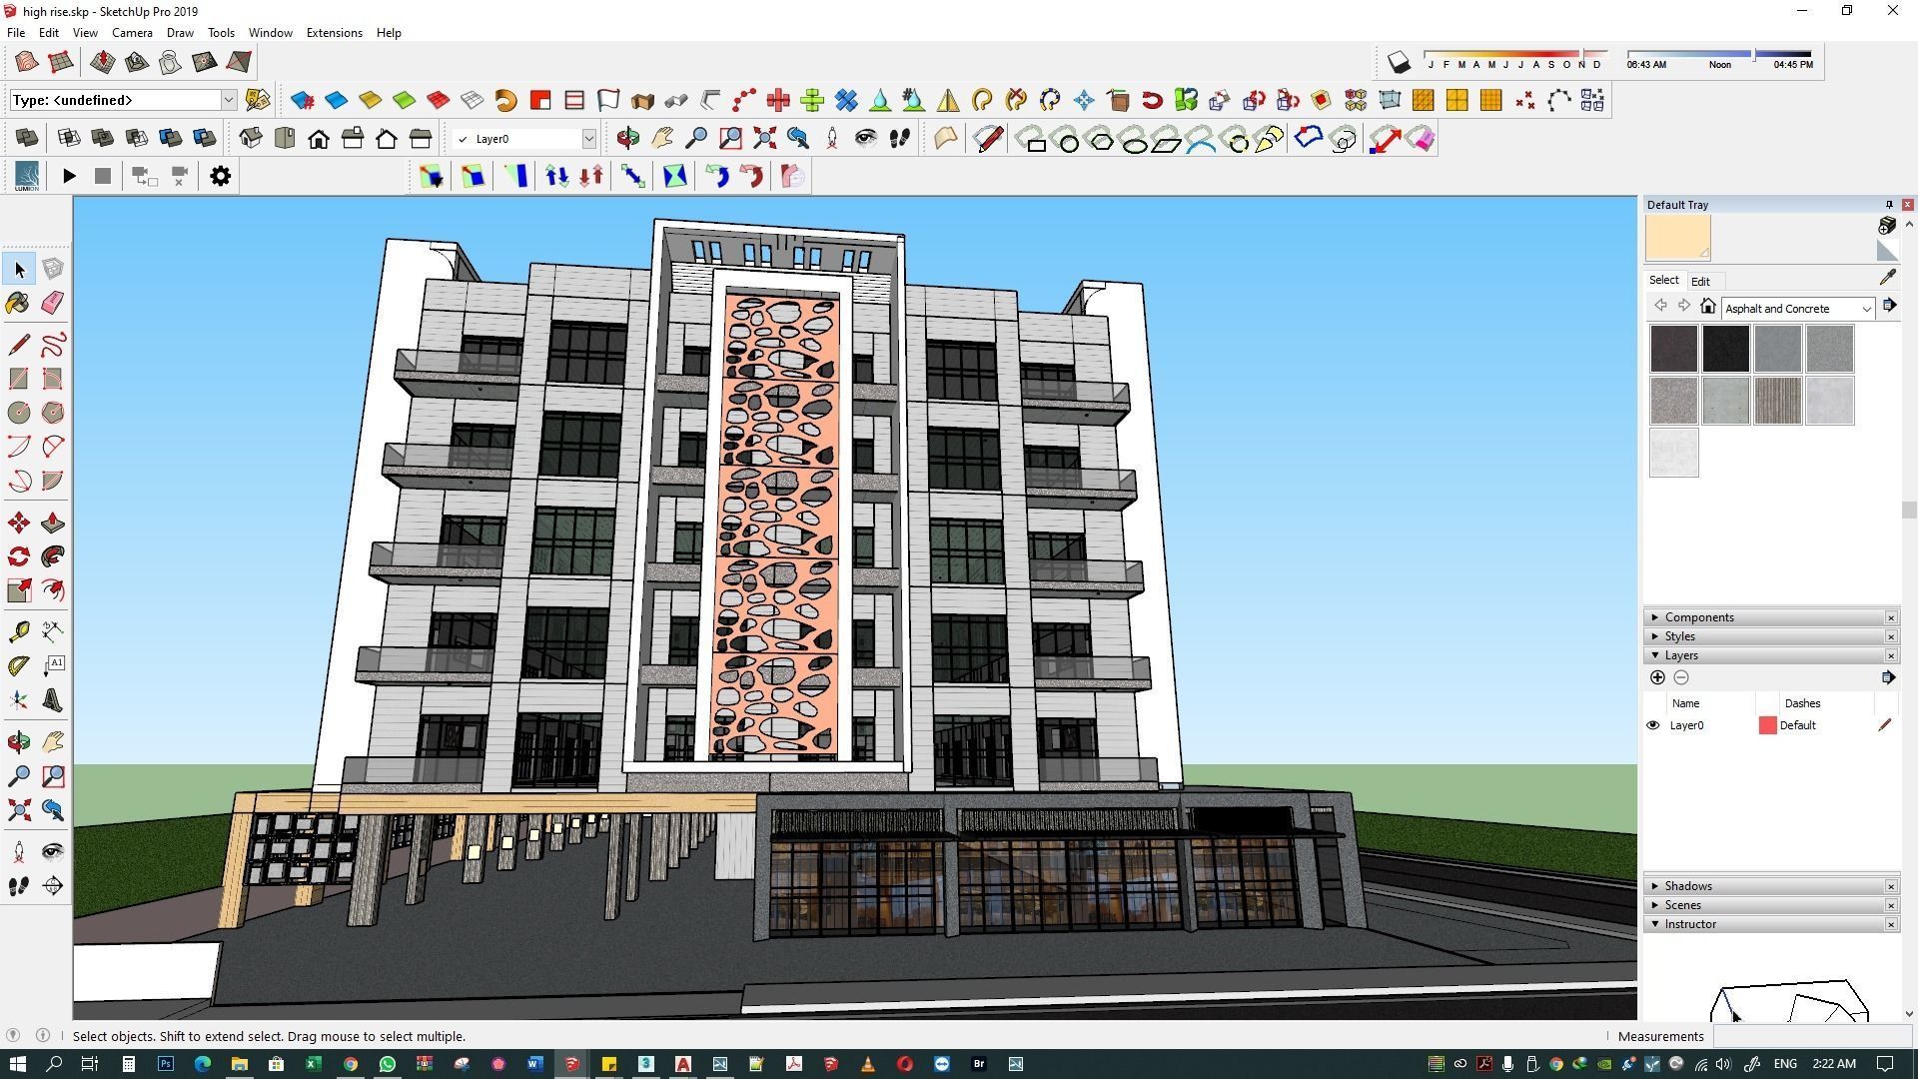This screenshot has width=1918, height=1079.
Task: Select the Eraser tool
Action: click(53, 303)
